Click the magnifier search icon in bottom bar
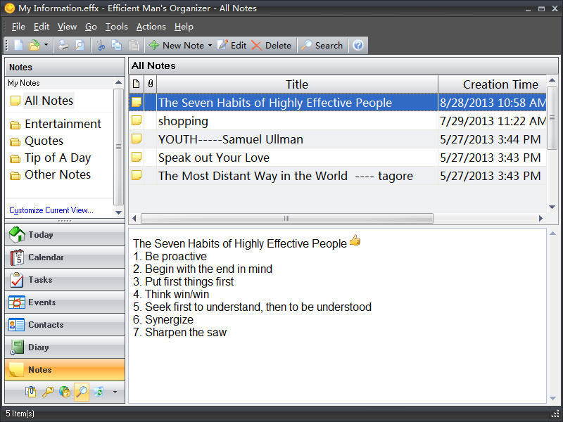Viewport: 563px width, 422px height. tap(82, 392)
